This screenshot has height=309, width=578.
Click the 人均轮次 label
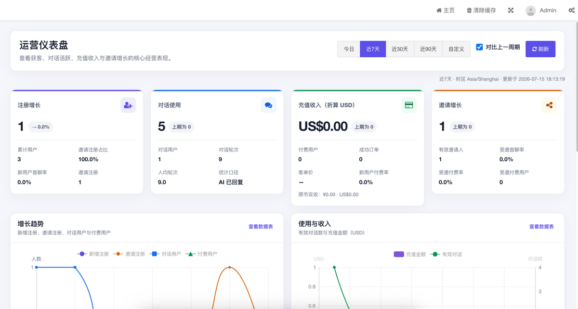pos(168,172)
